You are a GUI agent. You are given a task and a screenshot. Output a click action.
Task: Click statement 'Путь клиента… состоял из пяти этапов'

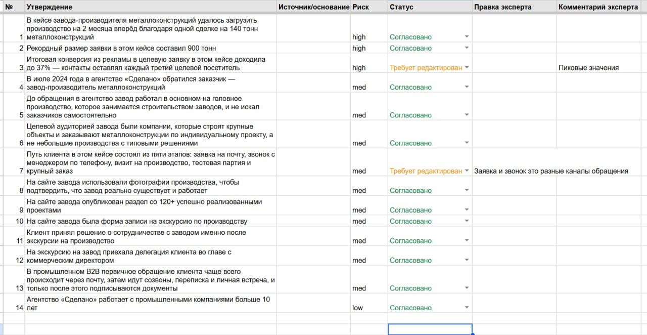[151, 162]
